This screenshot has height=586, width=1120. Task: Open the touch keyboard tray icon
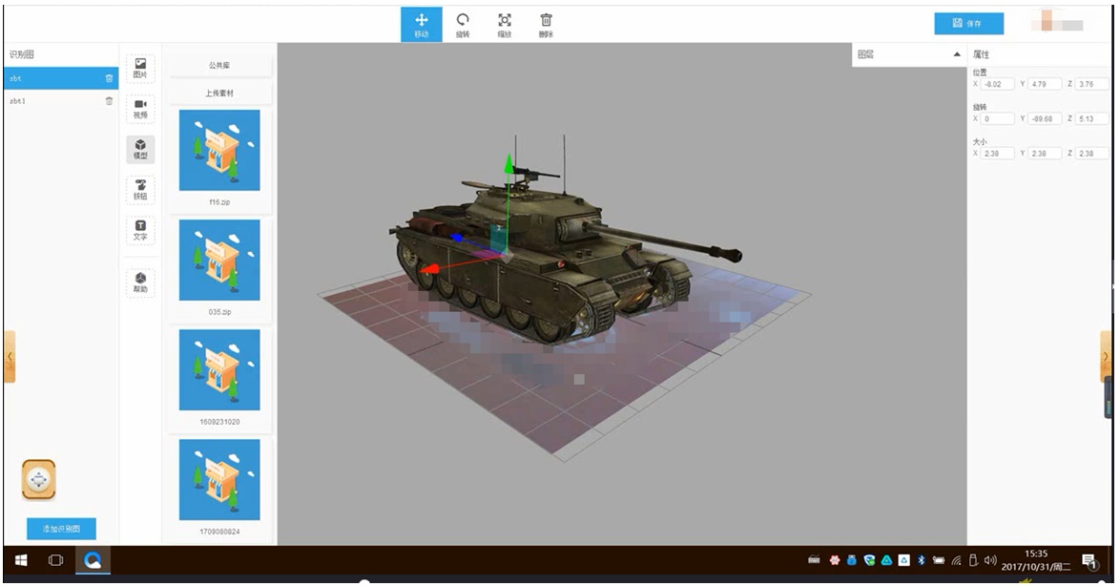coord(814,560)
